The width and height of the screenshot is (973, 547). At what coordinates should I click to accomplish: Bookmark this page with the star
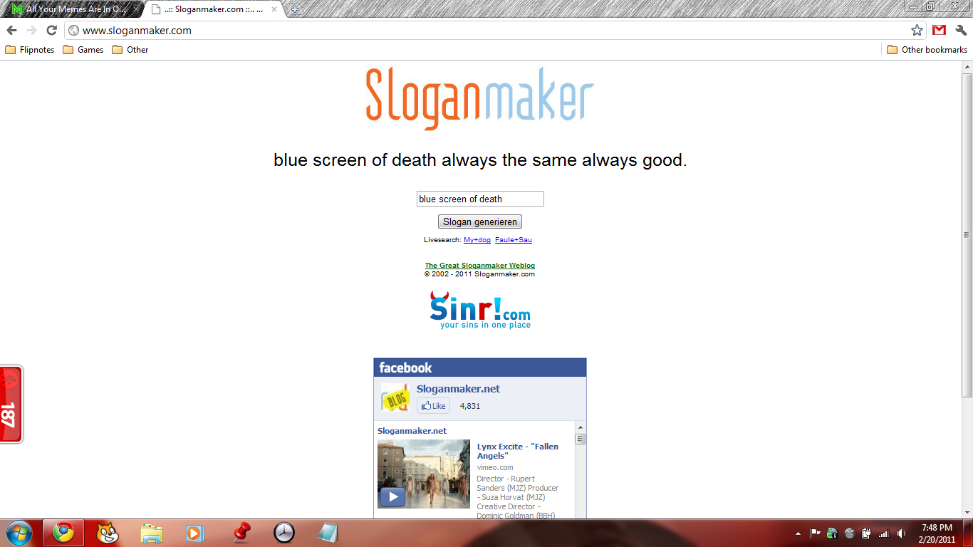917,30
